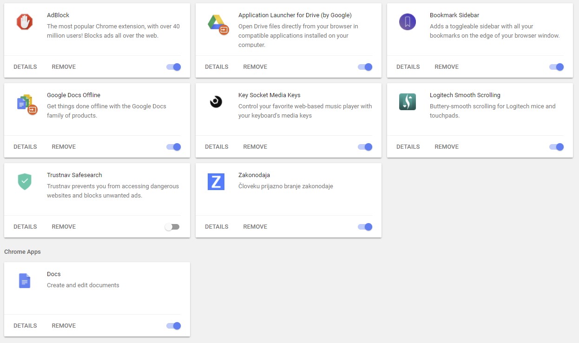Click the Bookmark Sidebar purple icon
This screenshot has height=343, width=579.
pyautogui.click(x=408, y=22)
